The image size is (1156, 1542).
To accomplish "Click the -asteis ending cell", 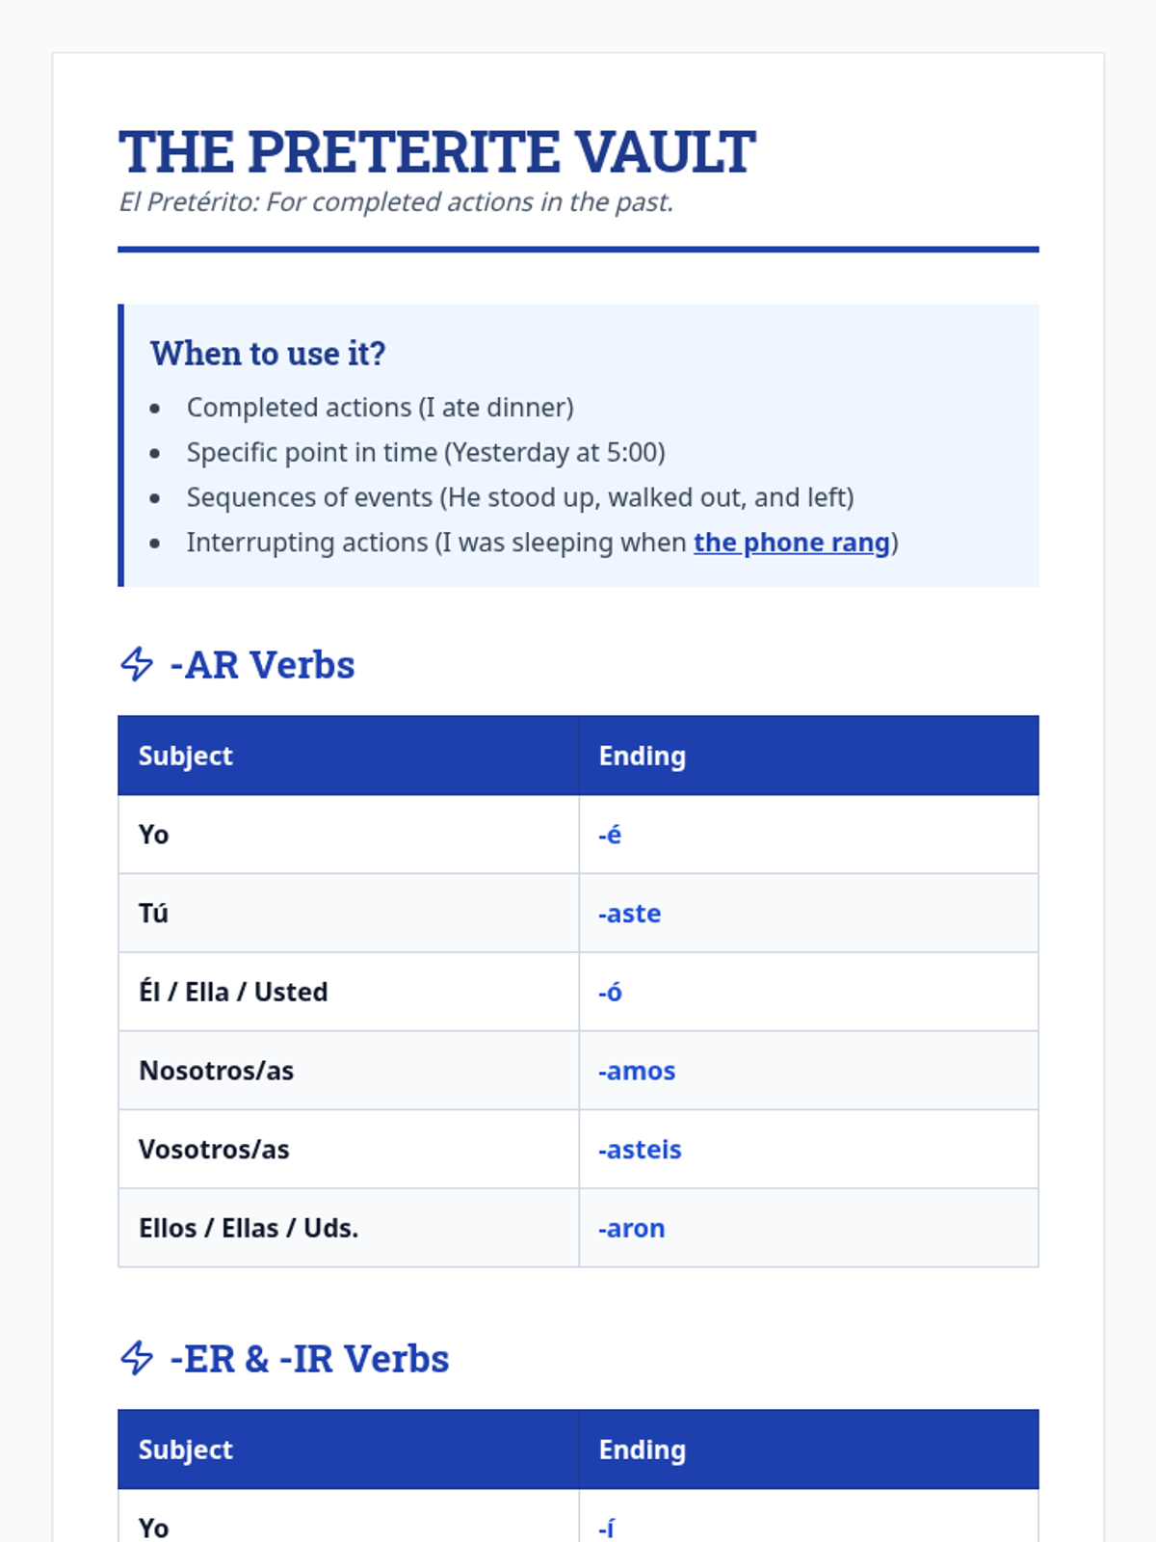I will tap(640, 1150).
